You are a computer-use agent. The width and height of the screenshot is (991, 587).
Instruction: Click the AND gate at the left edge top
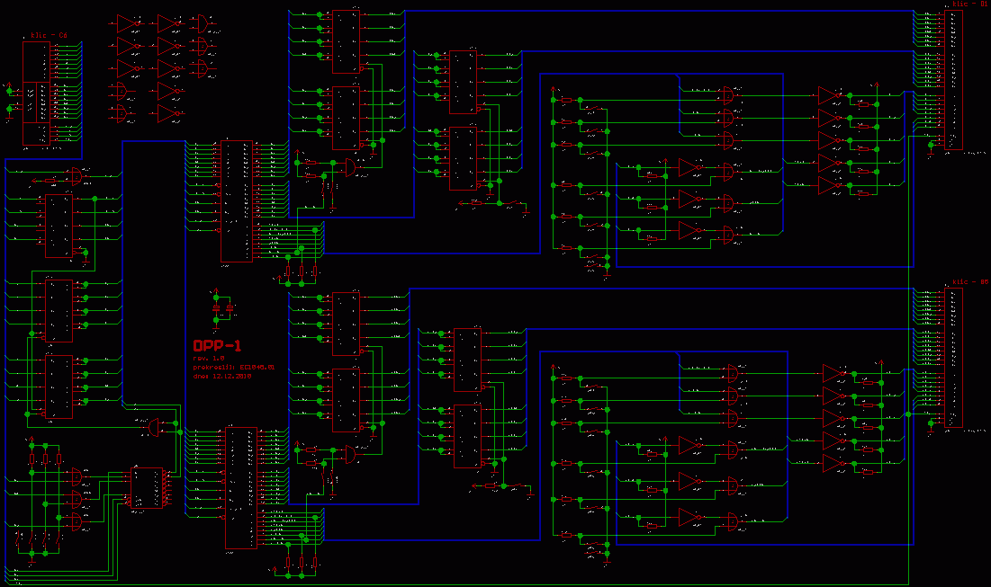point(76,178)
